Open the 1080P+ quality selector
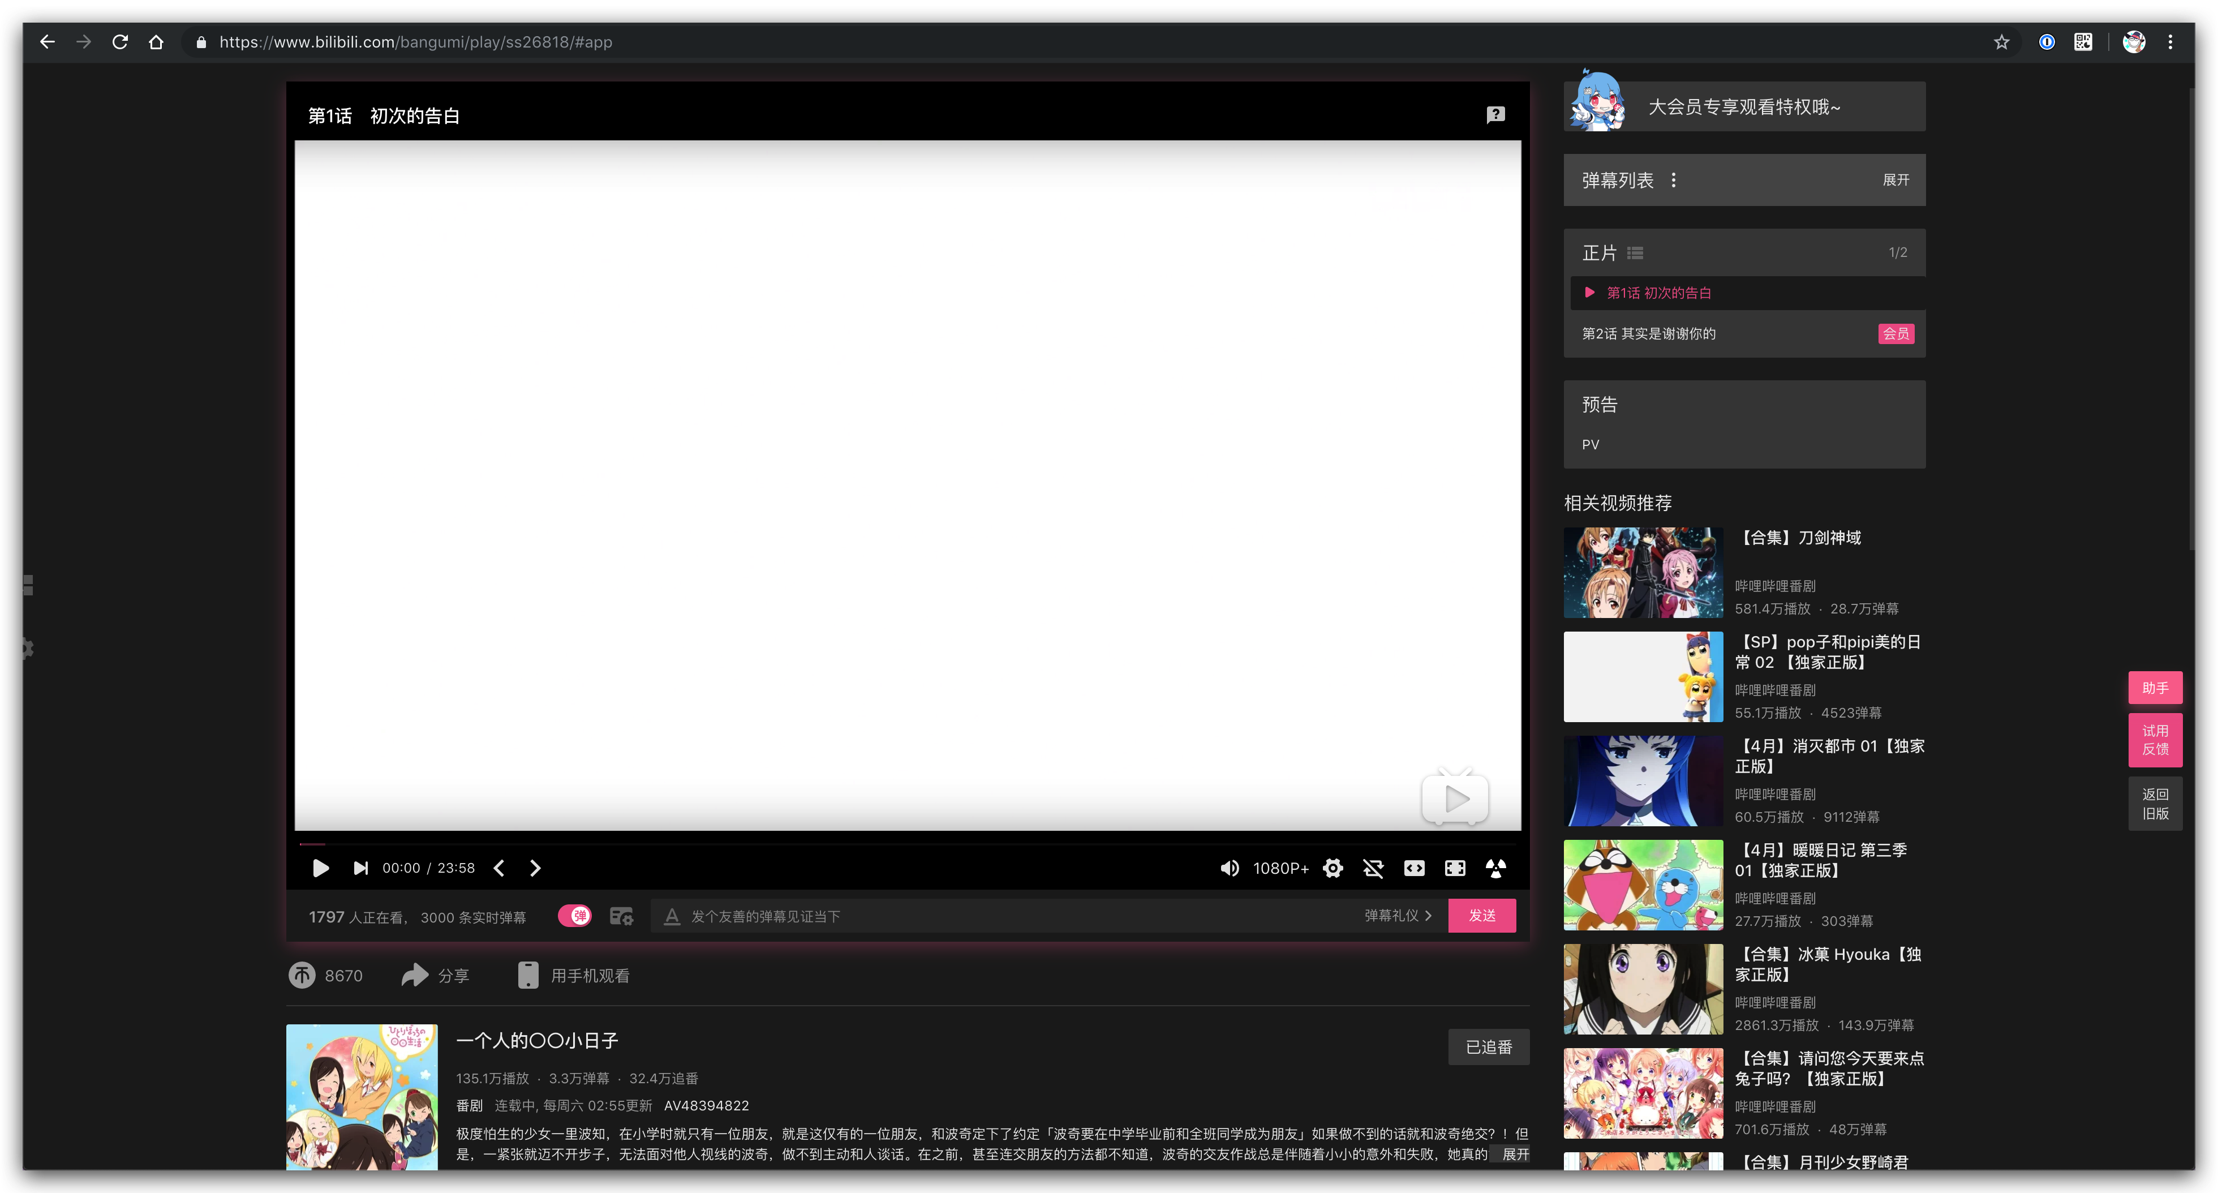Image resolution: width=2218 pixels, height=1193 pixels. pyautogui.click(x=1280, y=868)
